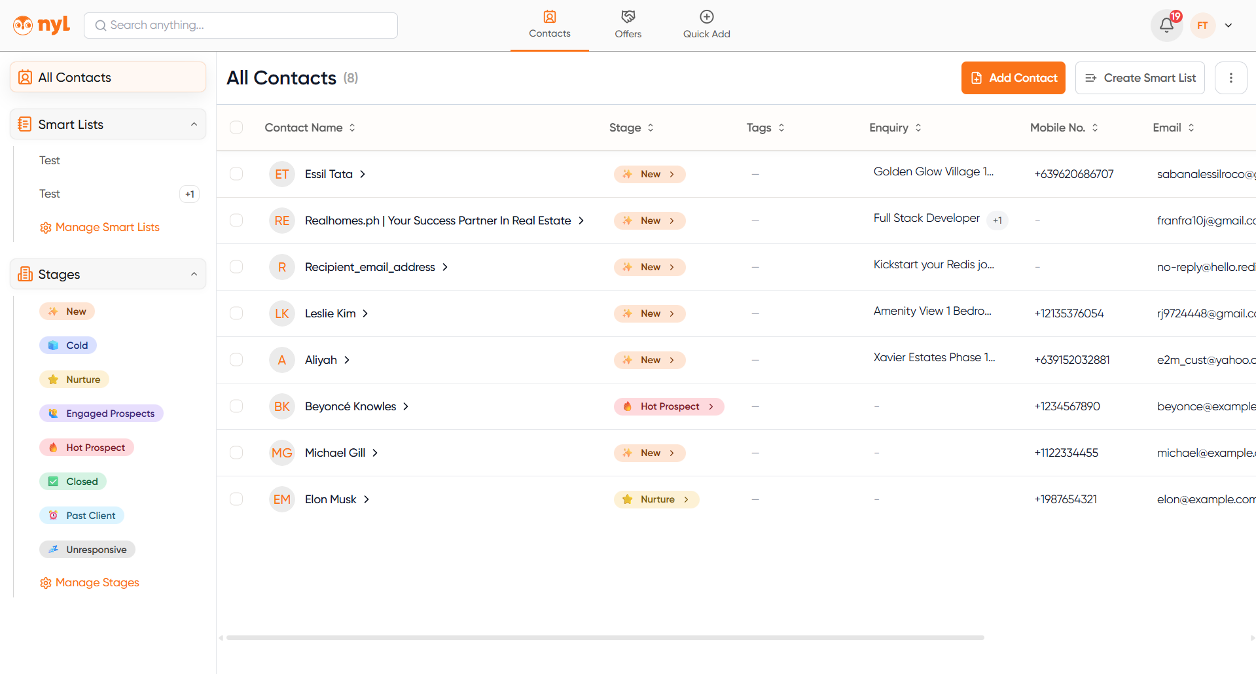Click the Quick Add plus icon
Image resolution: width=1256 pixels, height=674 pixels.
[706, 17]
